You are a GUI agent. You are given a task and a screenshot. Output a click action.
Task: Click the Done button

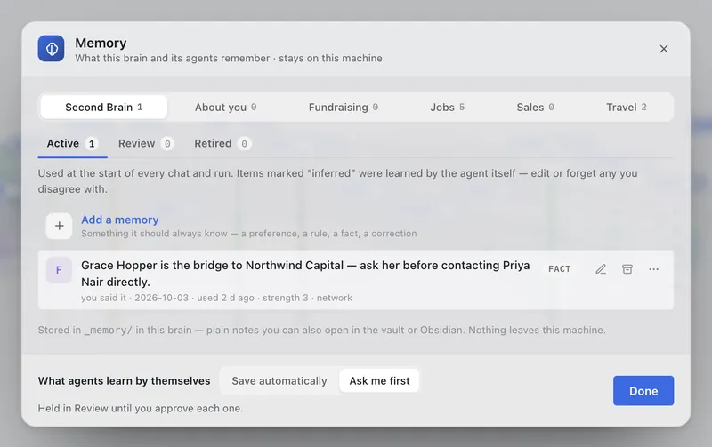click(x=643, y=391)
